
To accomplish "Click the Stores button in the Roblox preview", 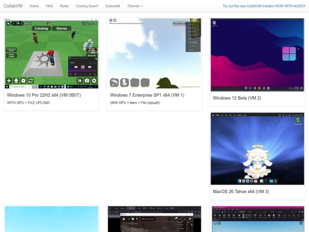I will pyautogui.click(x=62, y=29).
